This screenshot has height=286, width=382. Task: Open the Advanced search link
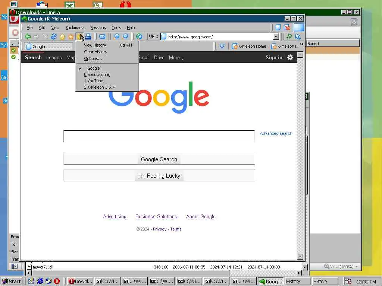[276, 133]
